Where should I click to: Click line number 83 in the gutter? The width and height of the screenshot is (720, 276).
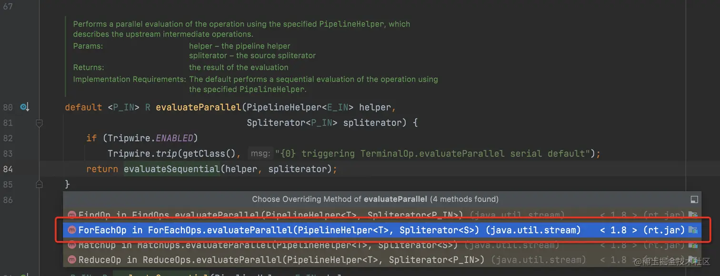(8, 153)
